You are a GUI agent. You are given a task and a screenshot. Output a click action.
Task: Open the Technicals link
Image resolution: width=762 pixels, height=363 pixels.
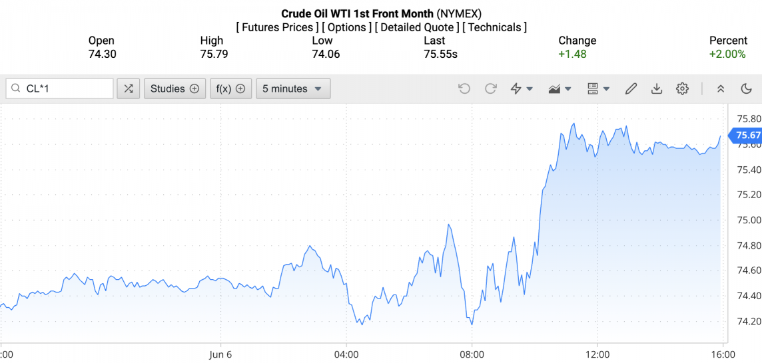[x=495, y=27]
